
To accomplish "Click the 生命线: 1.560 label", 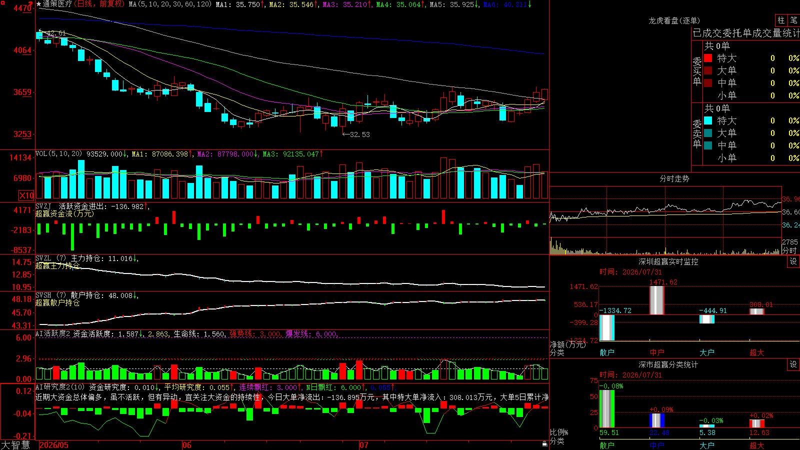I will 199,333.
